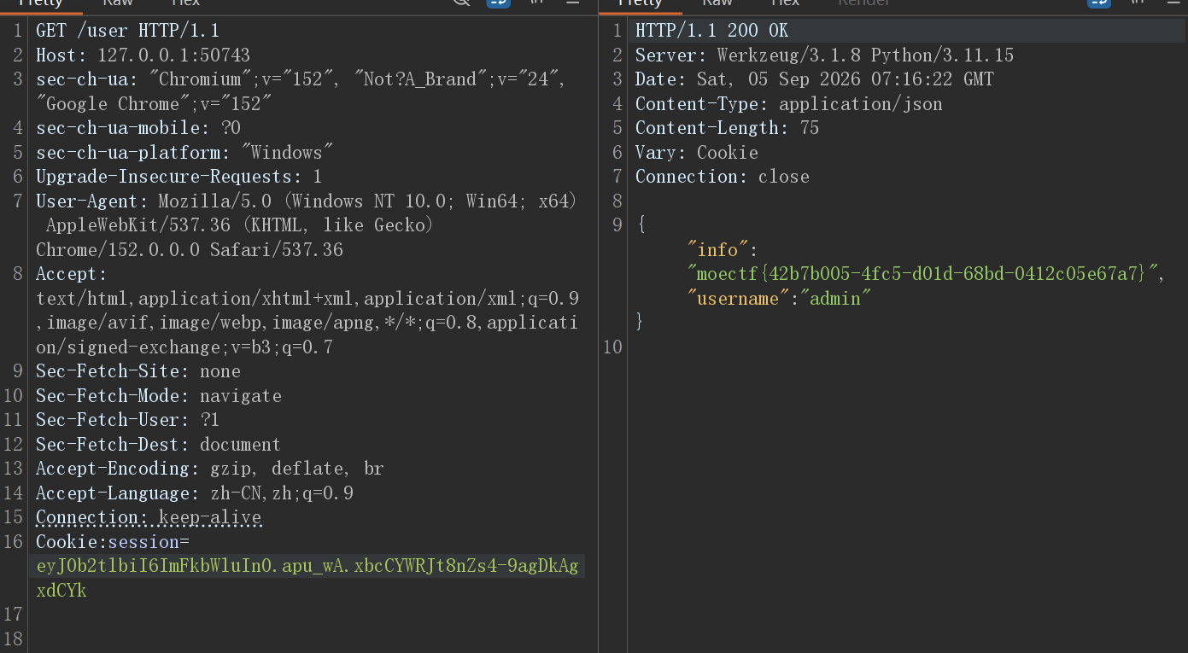Click the HTTP/1.1 200 OK status line
Image resolution: width=1188 pixels, height=653 pixels.
point(711,31)
